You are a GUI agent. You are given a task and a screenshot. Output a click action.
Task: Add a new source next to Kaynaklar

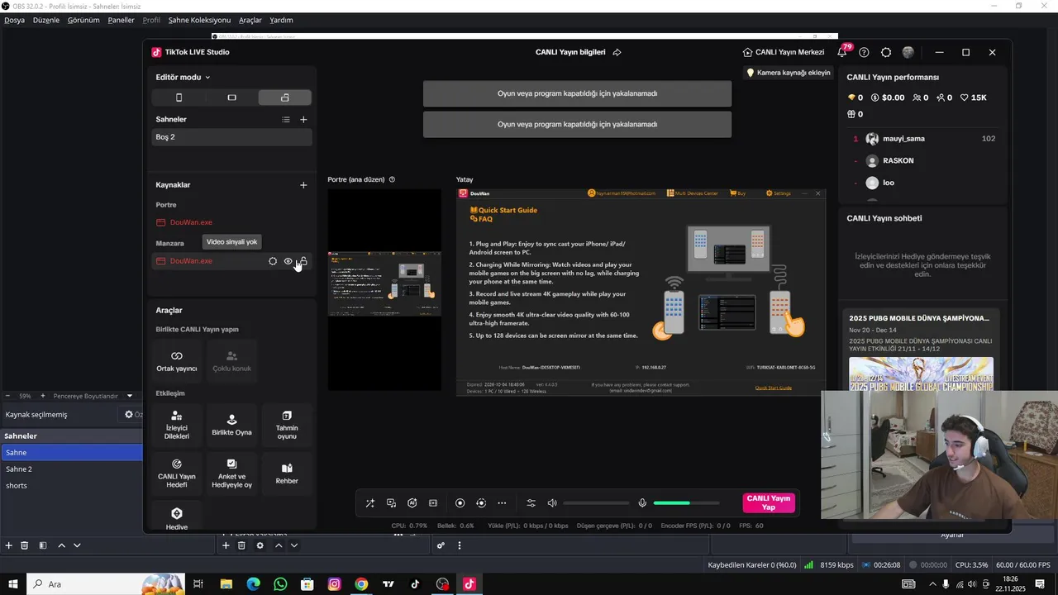303,185
